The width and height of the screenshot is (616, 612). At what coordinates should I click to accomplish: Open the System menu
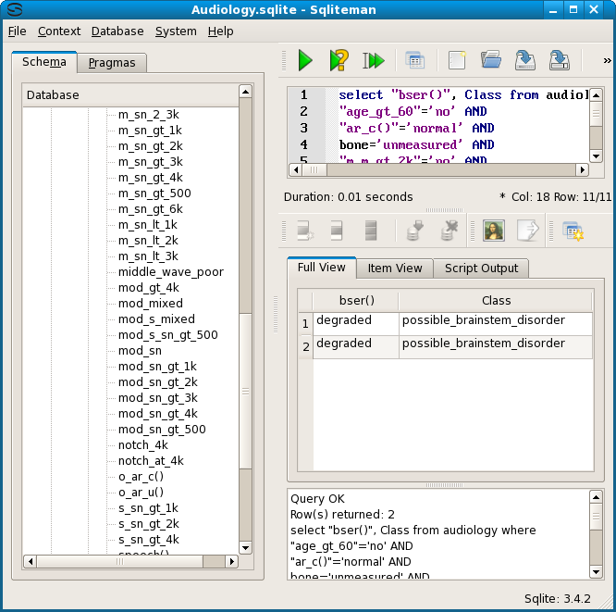tap(175, 31)
